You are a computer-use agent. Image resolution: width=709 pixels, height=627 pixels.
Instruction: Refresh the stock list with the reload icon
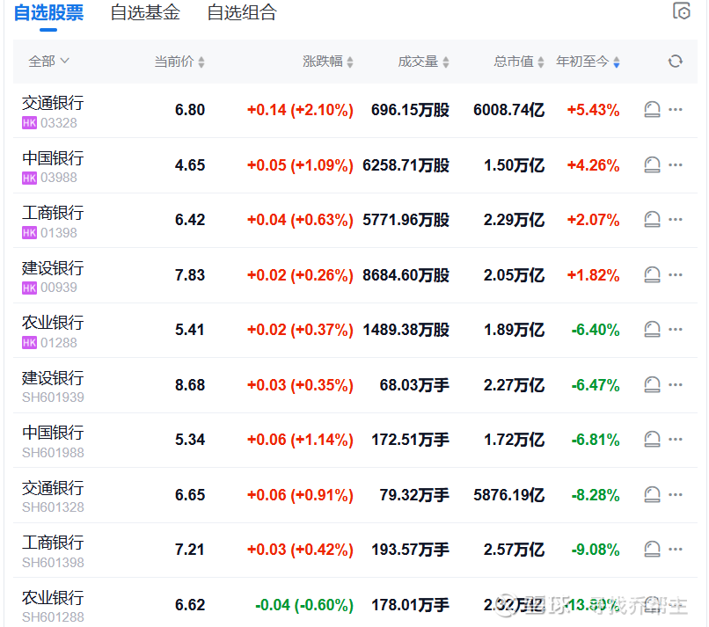point(675,61)
